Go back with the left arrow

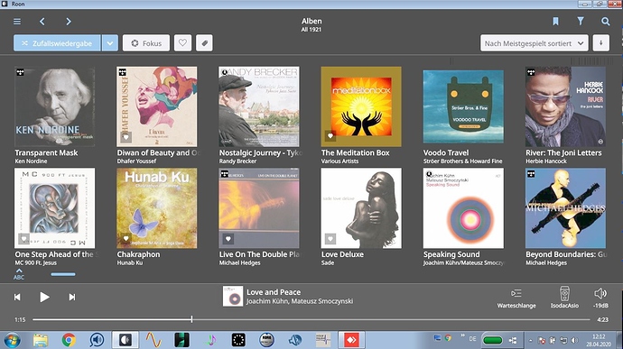coord(42,22)
